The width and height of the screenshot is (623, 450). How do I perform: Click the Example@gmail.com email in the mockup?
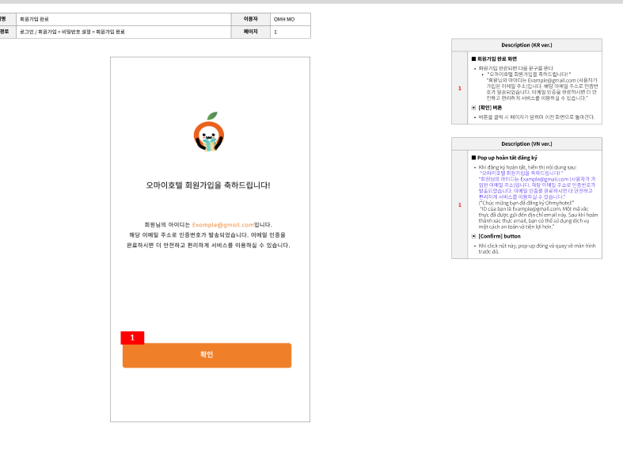(x=223, y=224)
